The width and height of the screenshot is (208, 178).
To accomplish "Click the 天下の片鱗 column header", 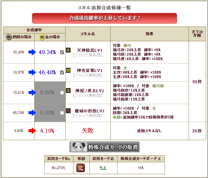I will point(197,34).
